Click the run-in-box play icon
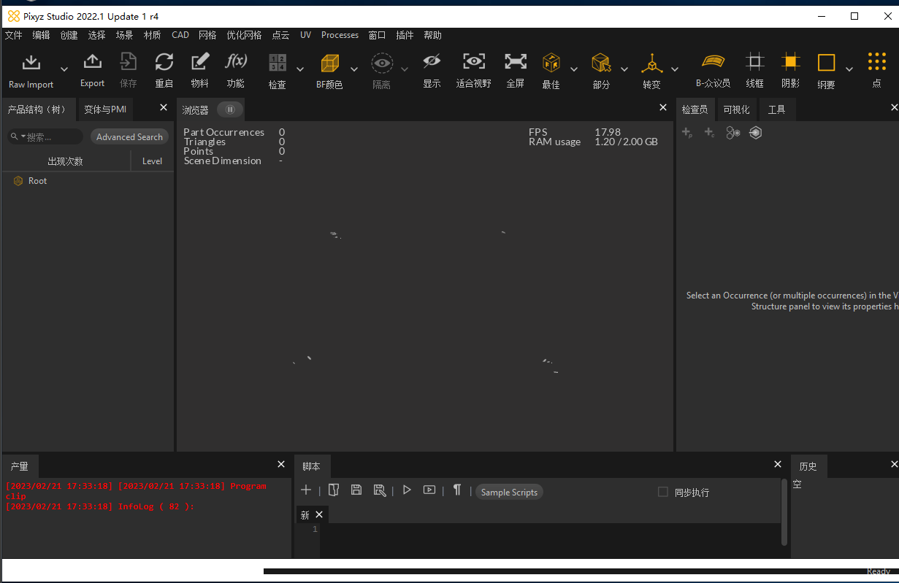Screen dimensions: 899x583 (x=429, y=490)
